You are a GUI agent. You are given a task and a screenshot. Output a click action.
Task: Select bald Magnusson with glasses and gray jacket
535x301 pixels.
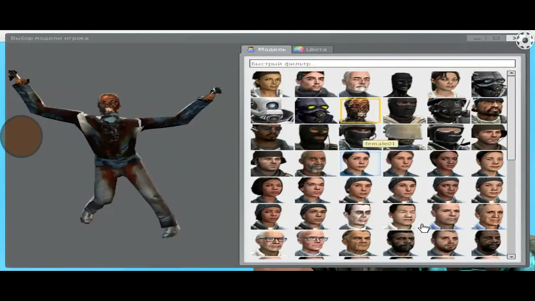point(316,243)
